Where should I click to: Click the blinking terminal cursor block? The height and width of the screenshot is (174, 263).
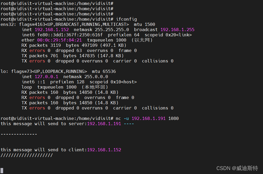pos(2,170)
